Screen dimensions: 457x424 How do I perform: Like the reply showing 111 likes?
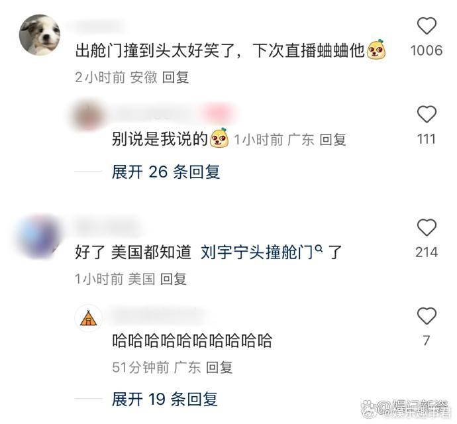[427, 115]
